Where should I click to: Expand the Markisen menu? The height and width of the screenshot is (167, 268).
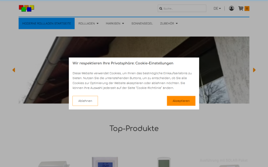(115, 23)
